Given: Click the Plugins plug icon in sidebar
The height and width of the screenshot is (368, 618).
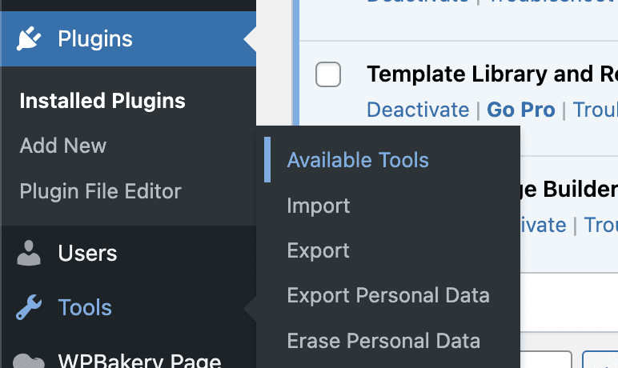Looking at the screenshot, I should pyautogui.click(x=30, y=38).
